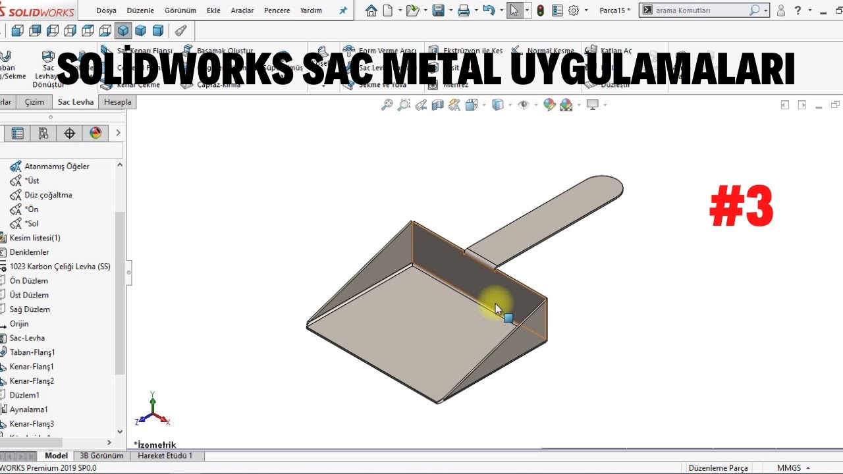This screenshot has width=843, height=474.
Task: Click the Rebuild traffic light icon
Action: pos(540,11)
